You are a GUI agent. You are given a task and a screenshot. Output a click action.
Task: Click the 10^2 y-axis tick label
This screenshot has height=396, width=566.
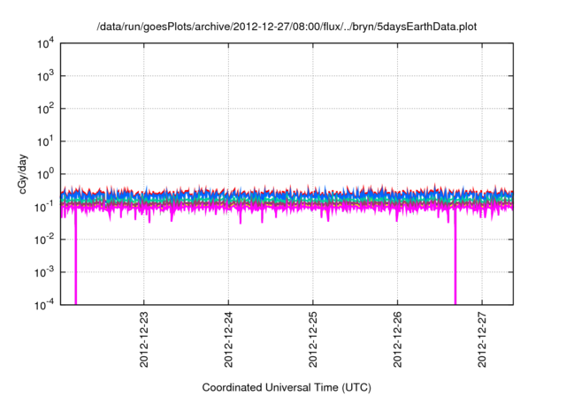tap(45, 109)
